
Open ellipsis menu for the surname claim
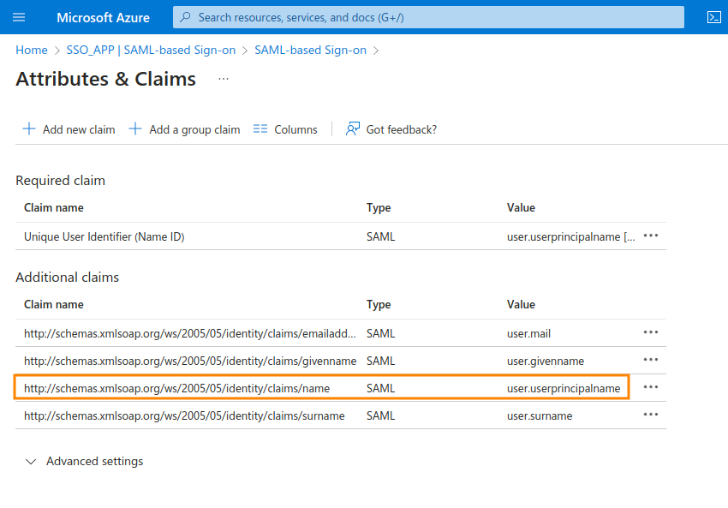point(650,415)
